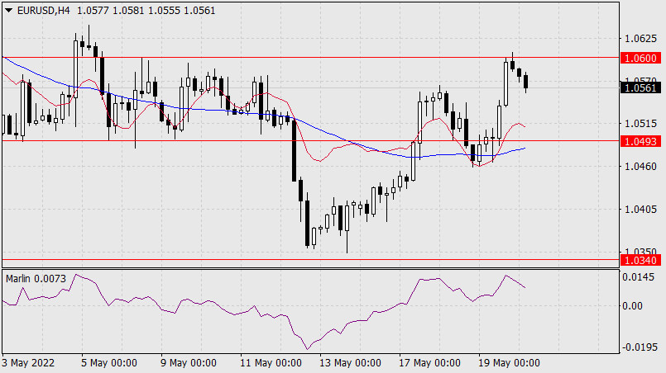The height and width of the screenshot is (373, 666).
Task: Select the 1.0600 red price label
Action: (x=640, y=58)
